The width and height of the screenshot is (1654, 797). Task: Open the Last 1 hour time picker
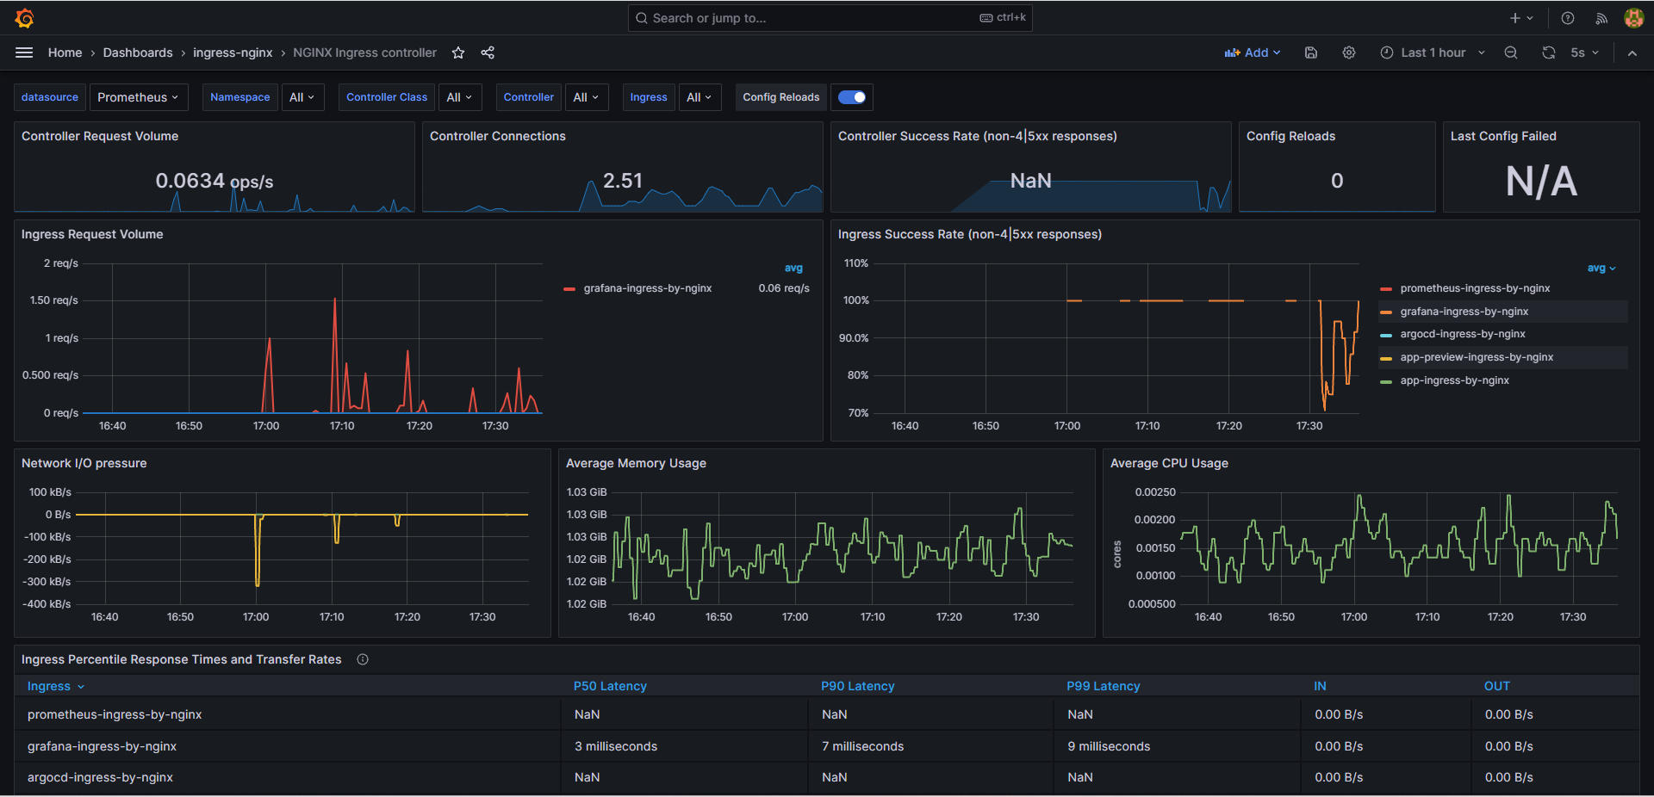1432,53
